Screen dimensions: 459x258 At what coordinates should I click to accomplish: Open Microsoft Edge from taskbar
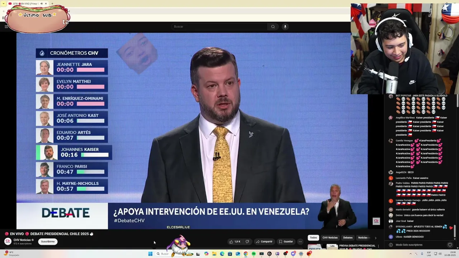click(222, 254)
